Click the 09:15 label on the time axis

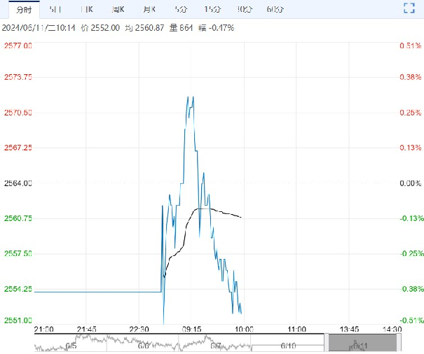pyautogui.click(x=191, y=328)
